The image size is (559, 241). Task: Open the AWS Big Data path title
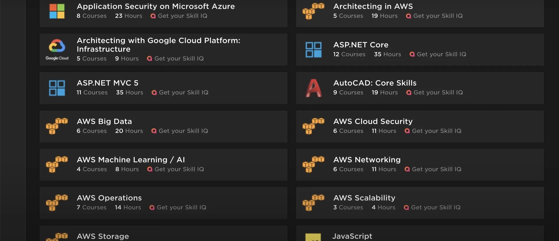tap(104, 121)
